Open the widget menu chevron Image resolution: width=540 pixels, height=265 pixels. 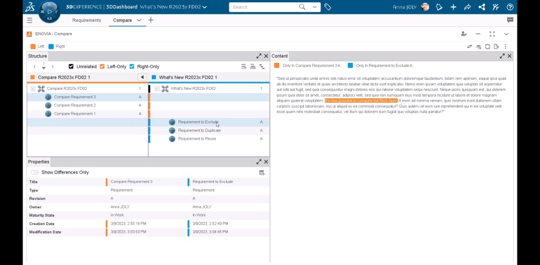506,34
